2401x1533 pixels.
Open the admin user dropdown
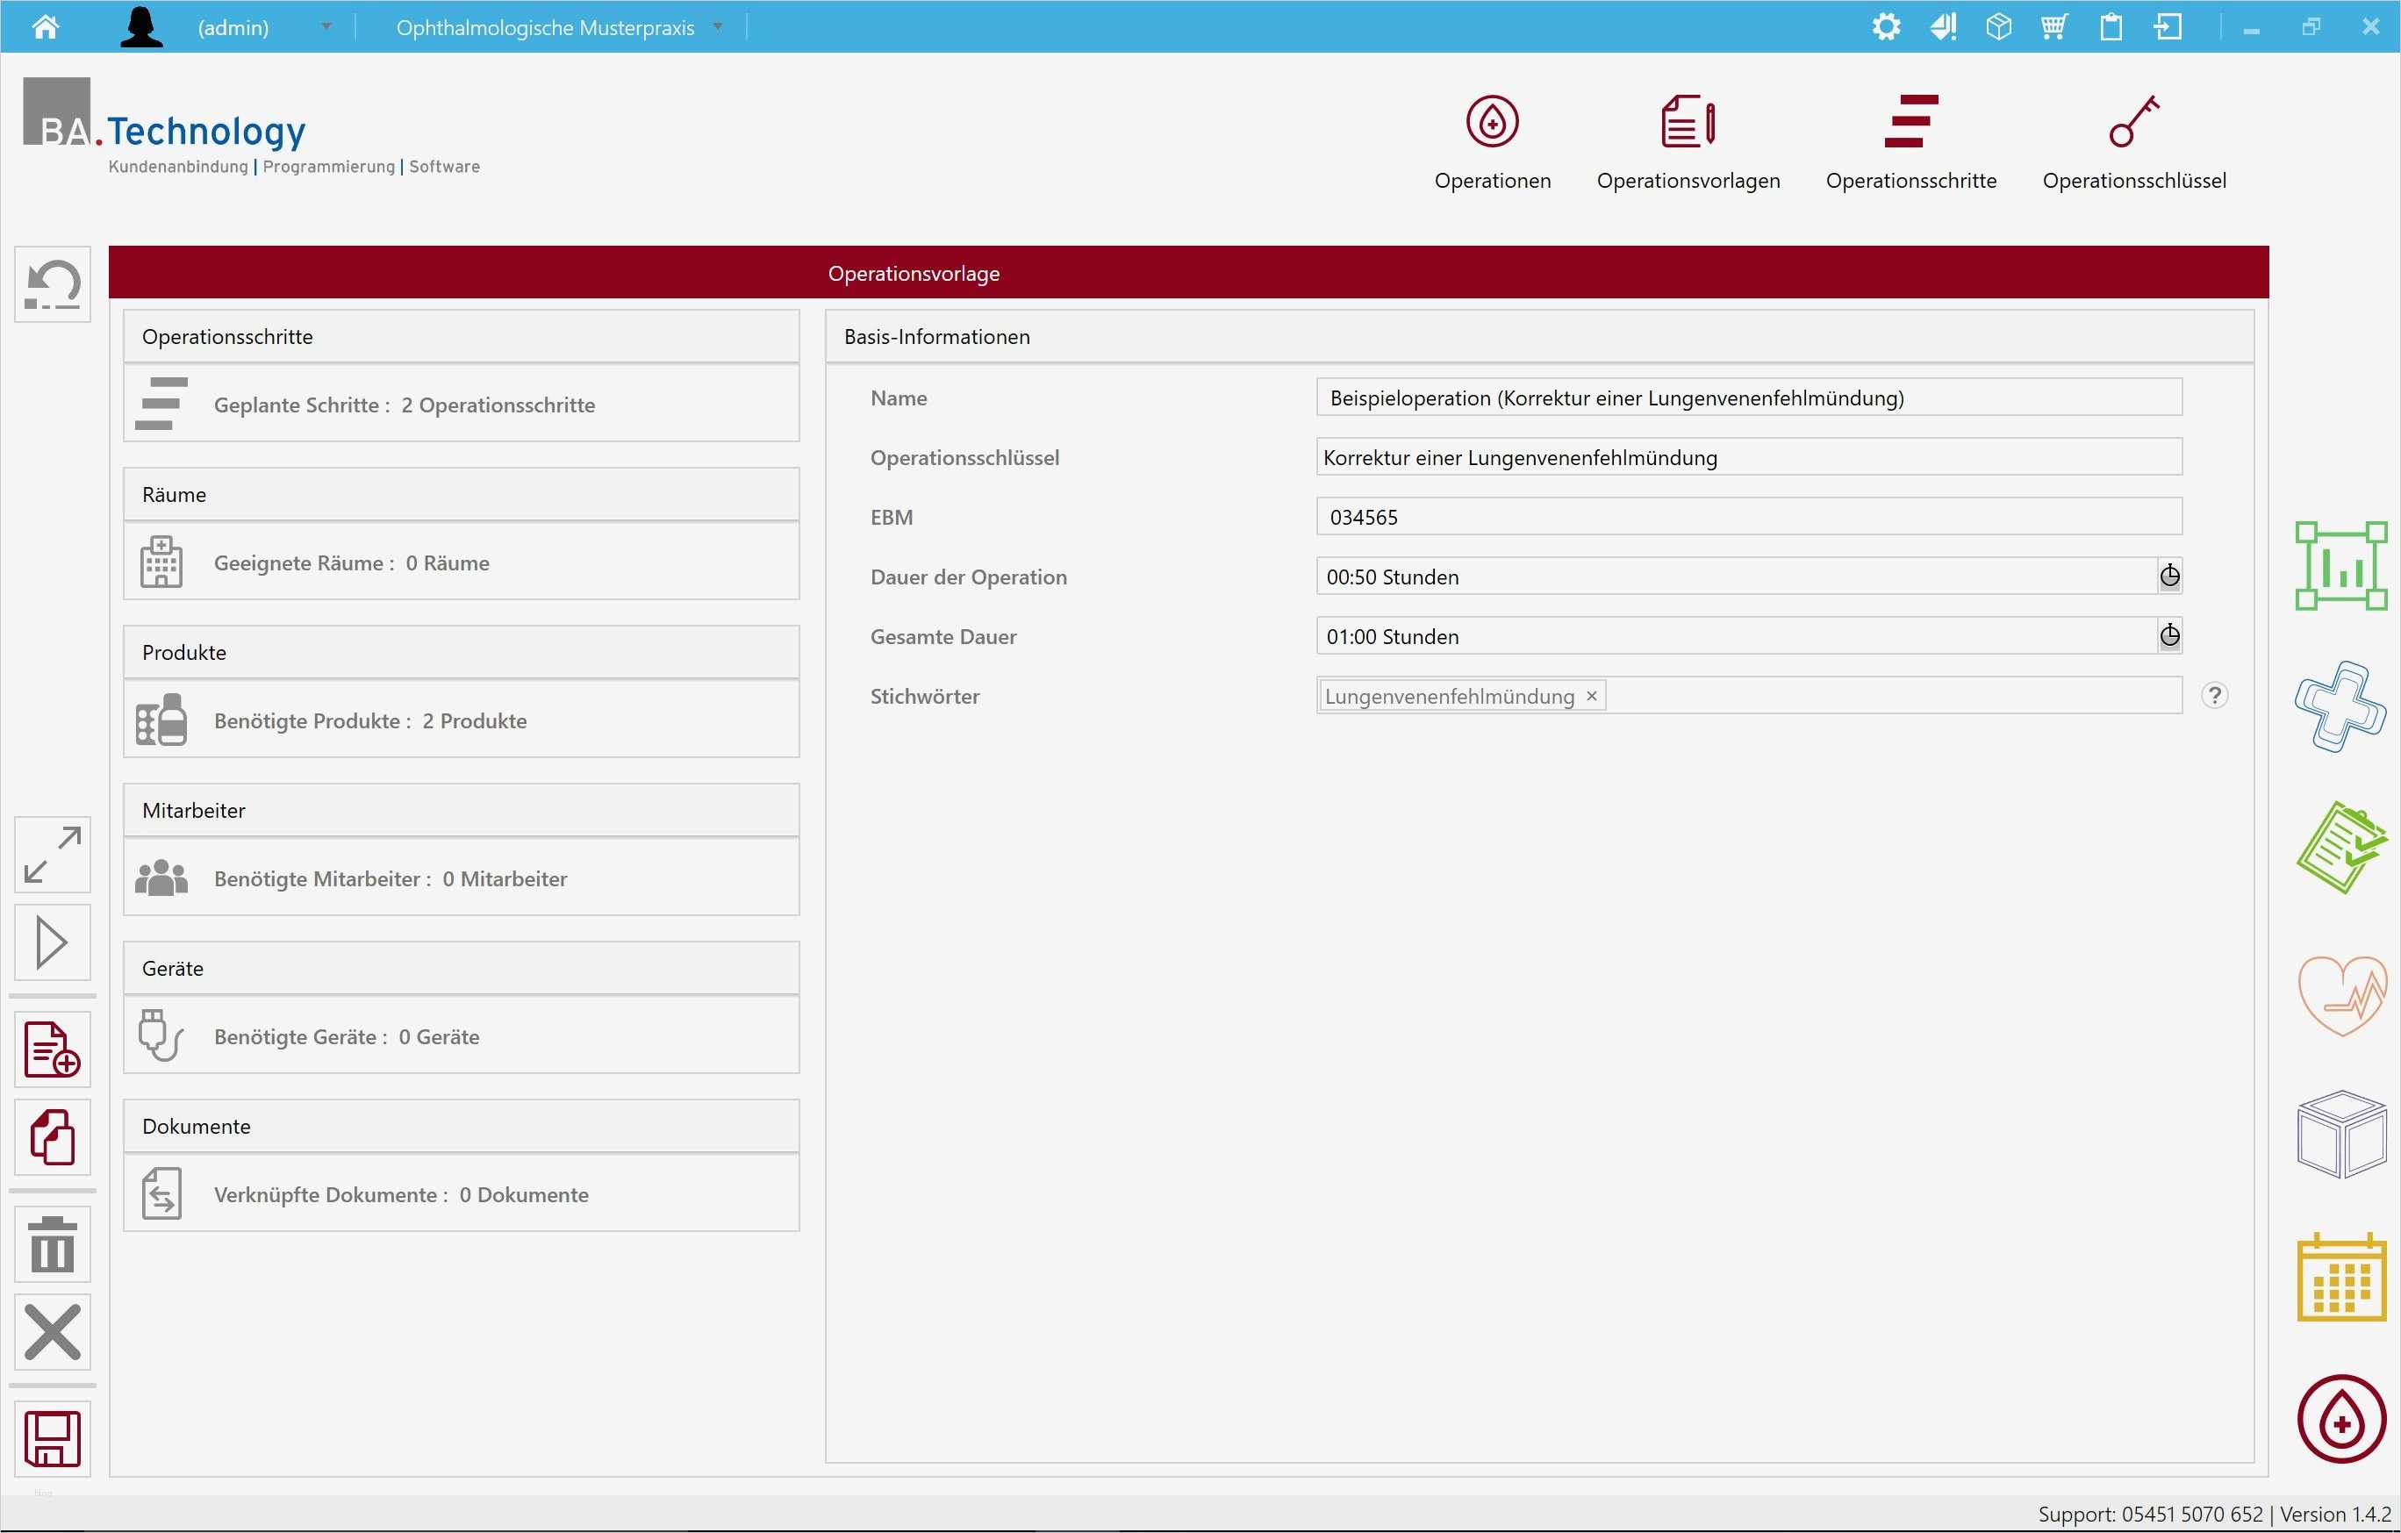[x=326, y=27]
